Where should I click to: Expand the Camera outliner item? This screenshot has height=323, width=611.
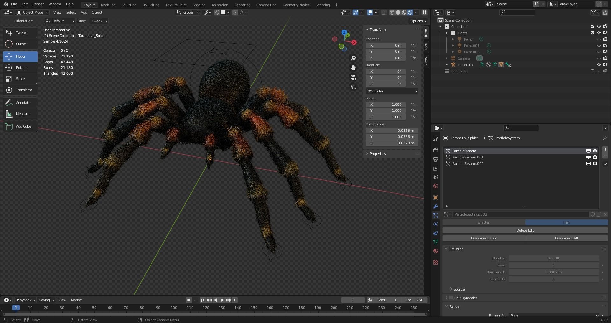[x=447, y=58]
